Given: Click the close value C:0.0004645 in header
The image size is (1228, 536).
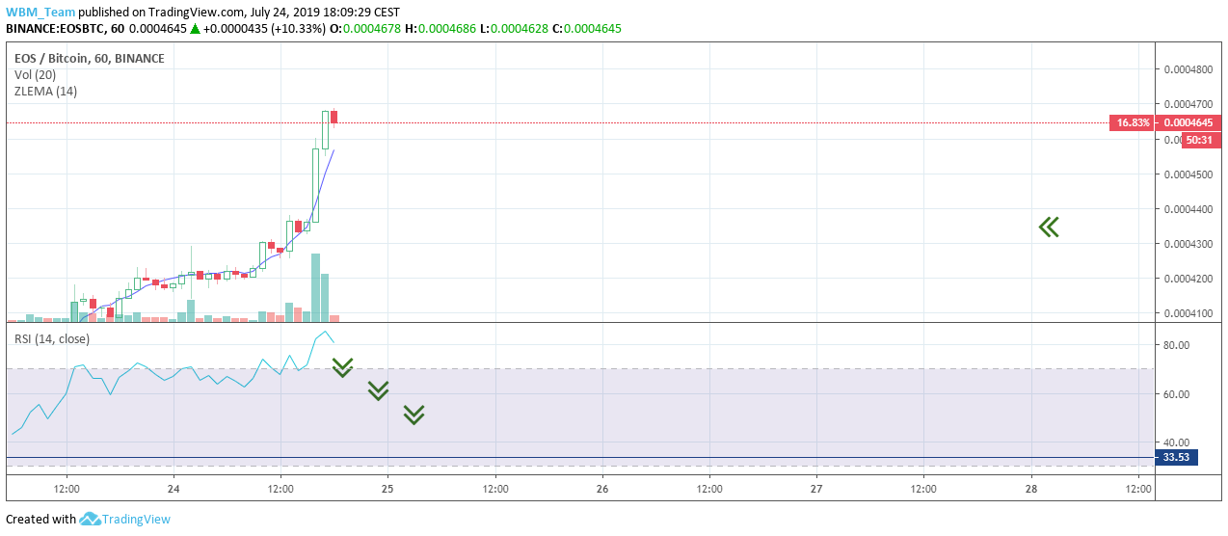Looking at the screenshot, I should pos(588,29).
